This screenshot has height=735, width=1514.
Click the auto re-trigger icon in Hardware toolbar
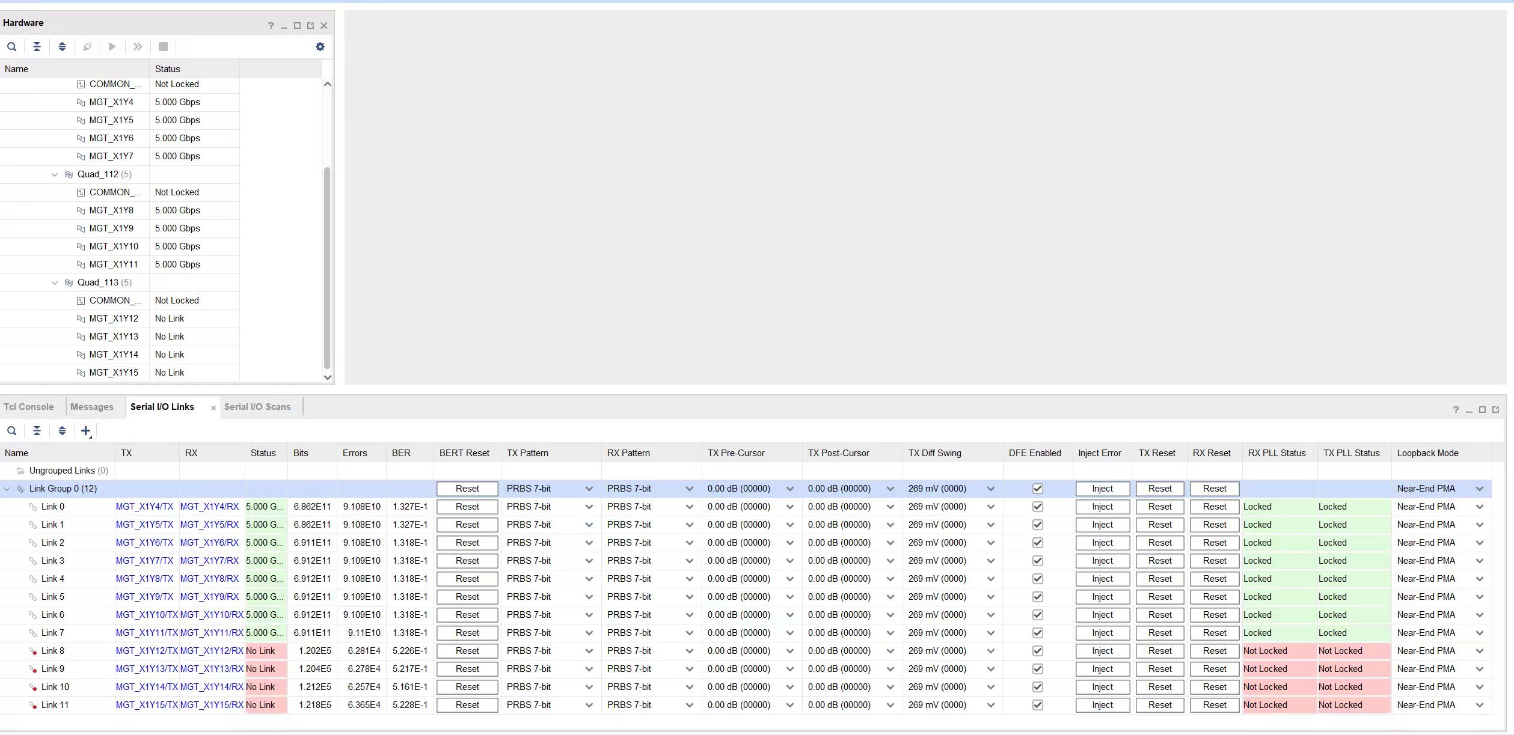(87, 46)
